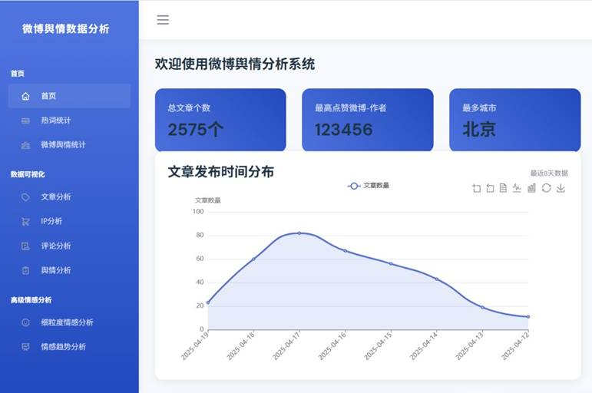Click the data point for 2025-04-12

[x=528, y=317]
